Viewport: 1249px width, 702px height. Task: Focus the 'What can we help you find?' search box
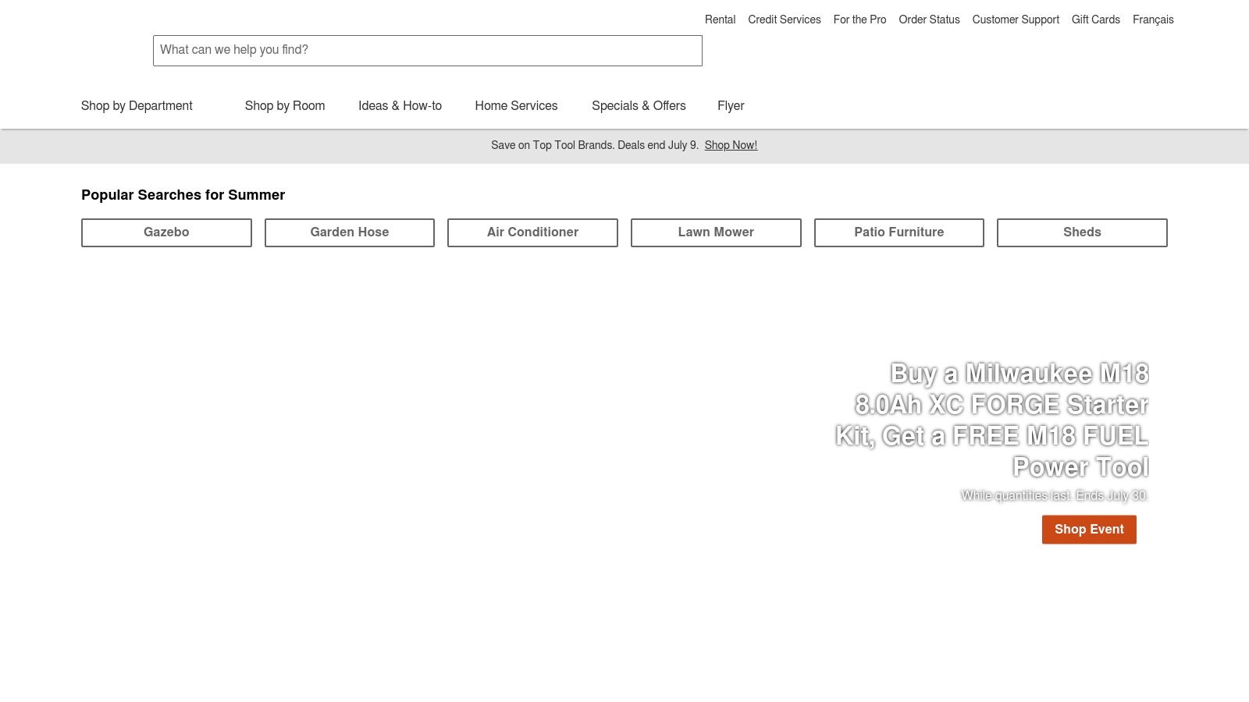(x=428, y=51)
